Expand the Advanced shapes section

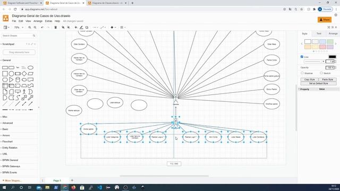point(7,123)
